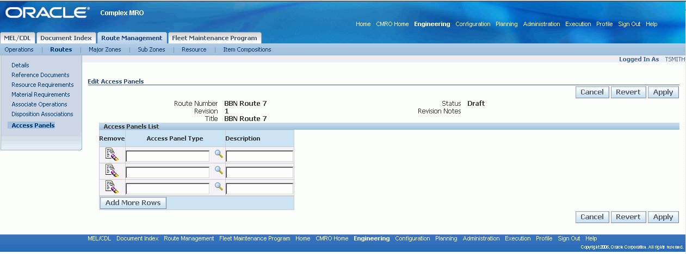Viewport: 686px width, 254px height.
Task: Click the remove icon in first access panel row
Action: pyautogui.click(x=112, y=155)
